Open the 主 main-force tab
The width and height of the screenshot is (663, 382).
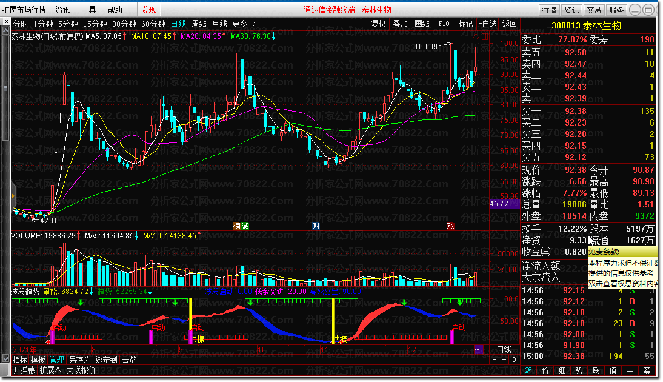[630, 370]
